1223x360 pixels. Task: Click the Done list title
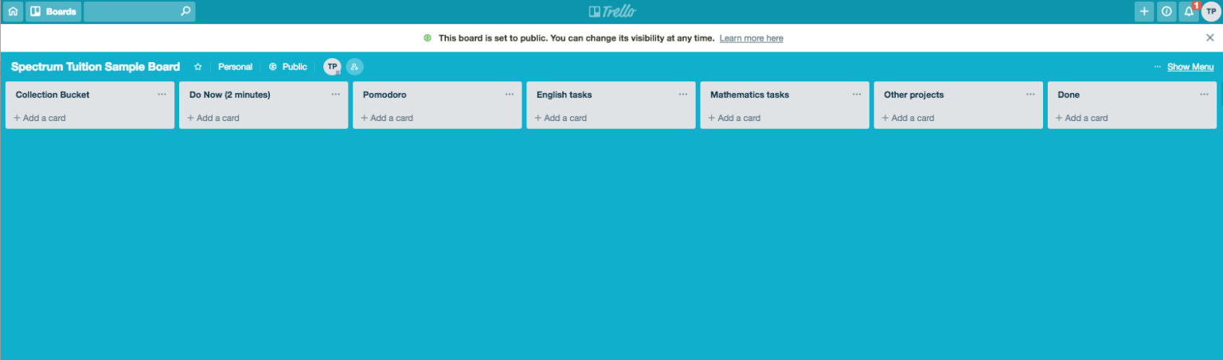click(1069, 95)
